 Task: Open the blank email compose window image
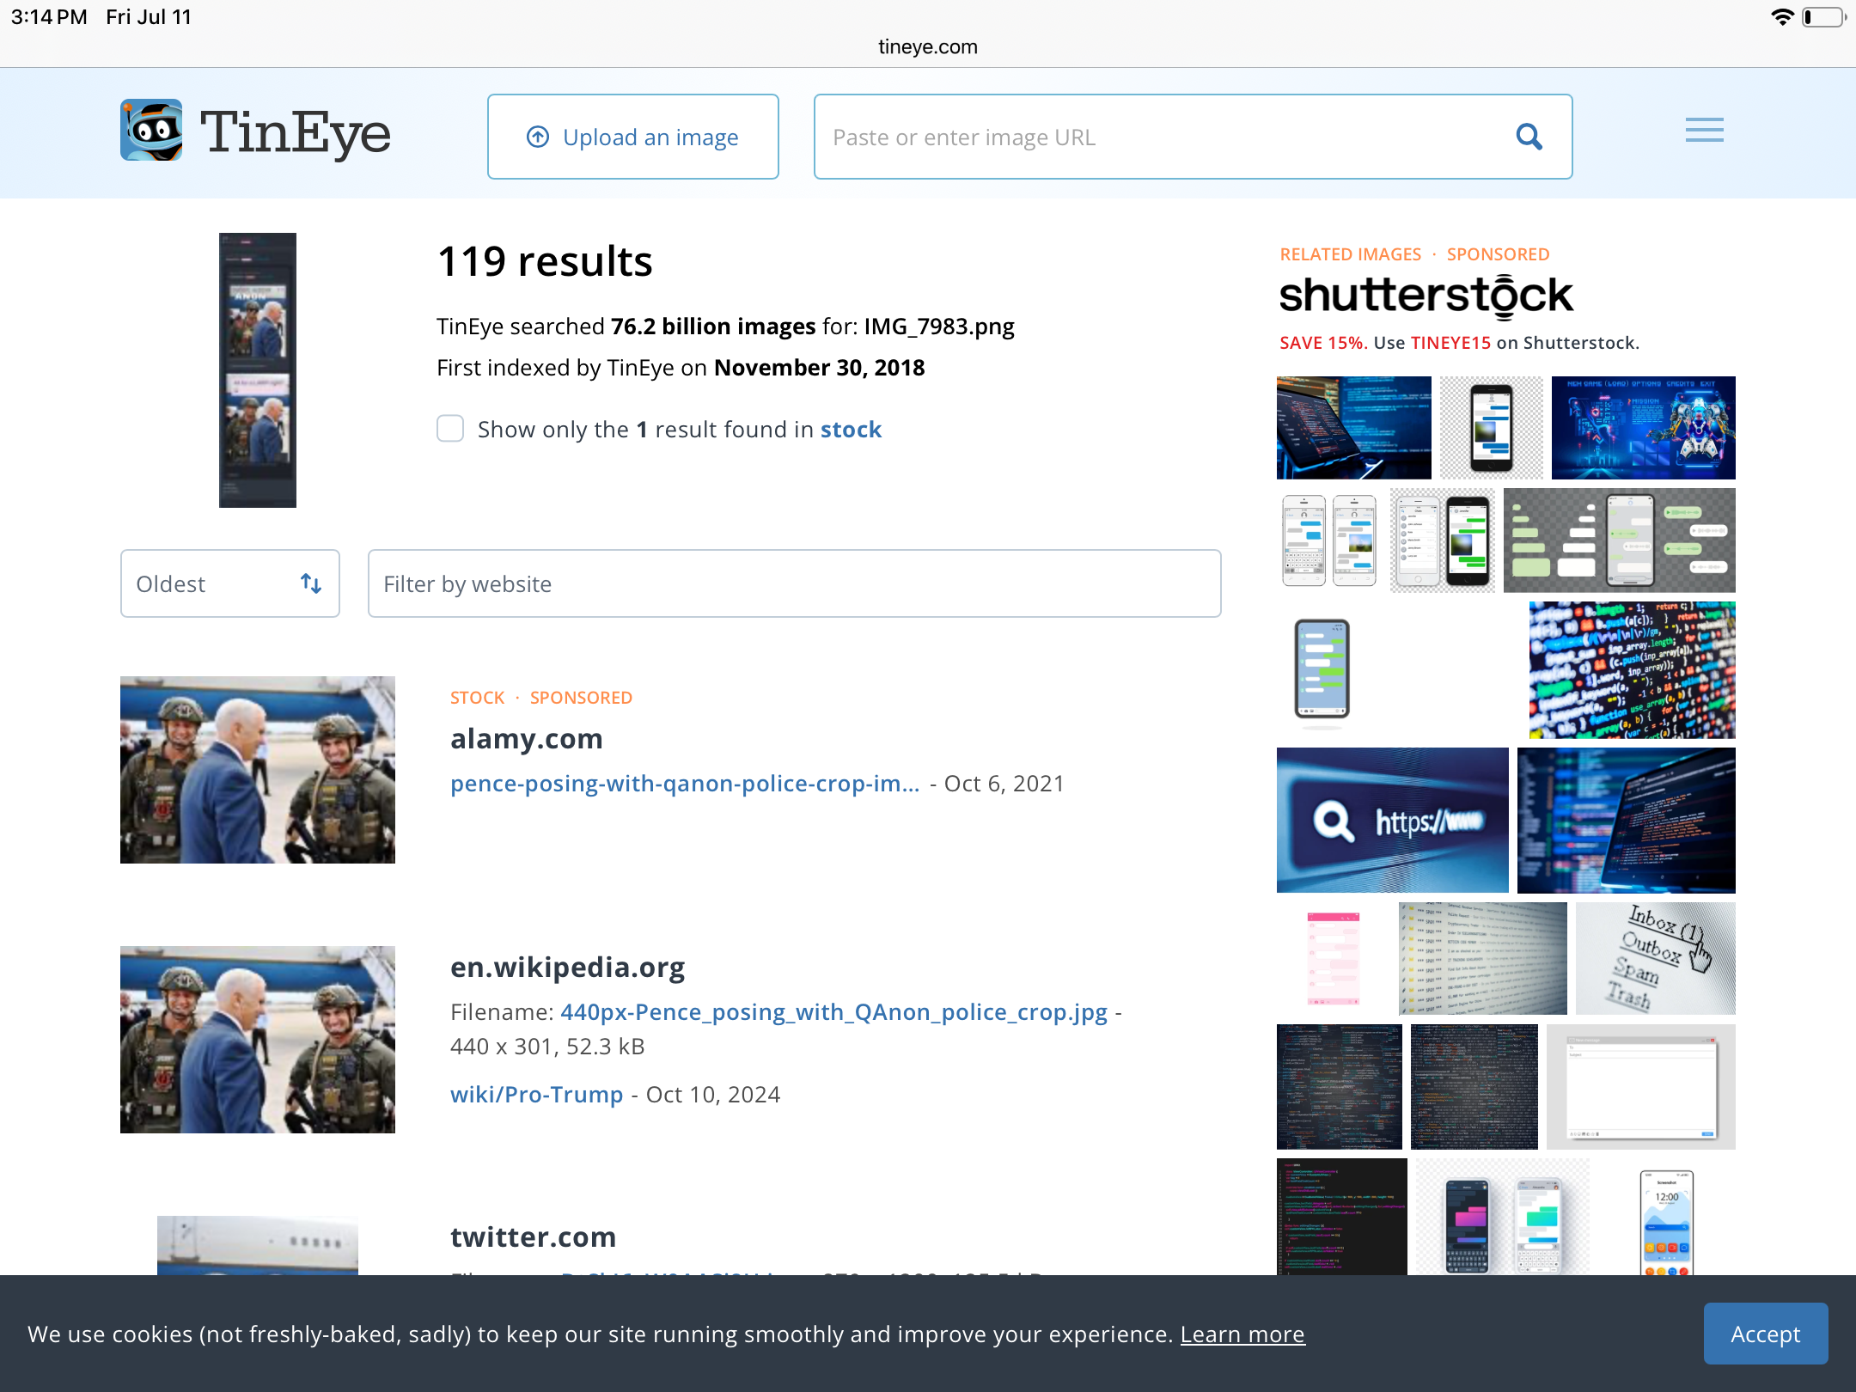pyautogui.click(x=1640, y=1086)
